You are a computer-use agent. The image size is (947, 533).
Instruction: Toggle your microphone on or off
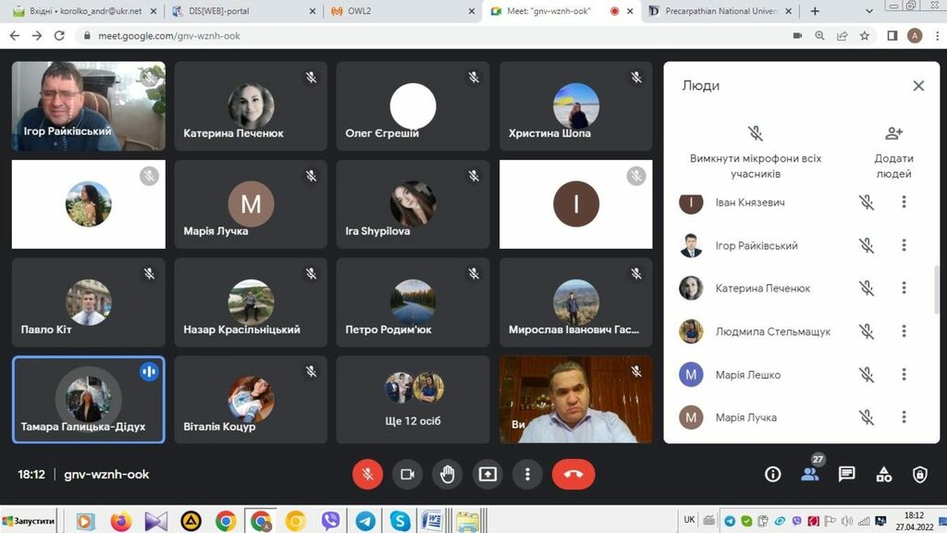click(367, 474)
